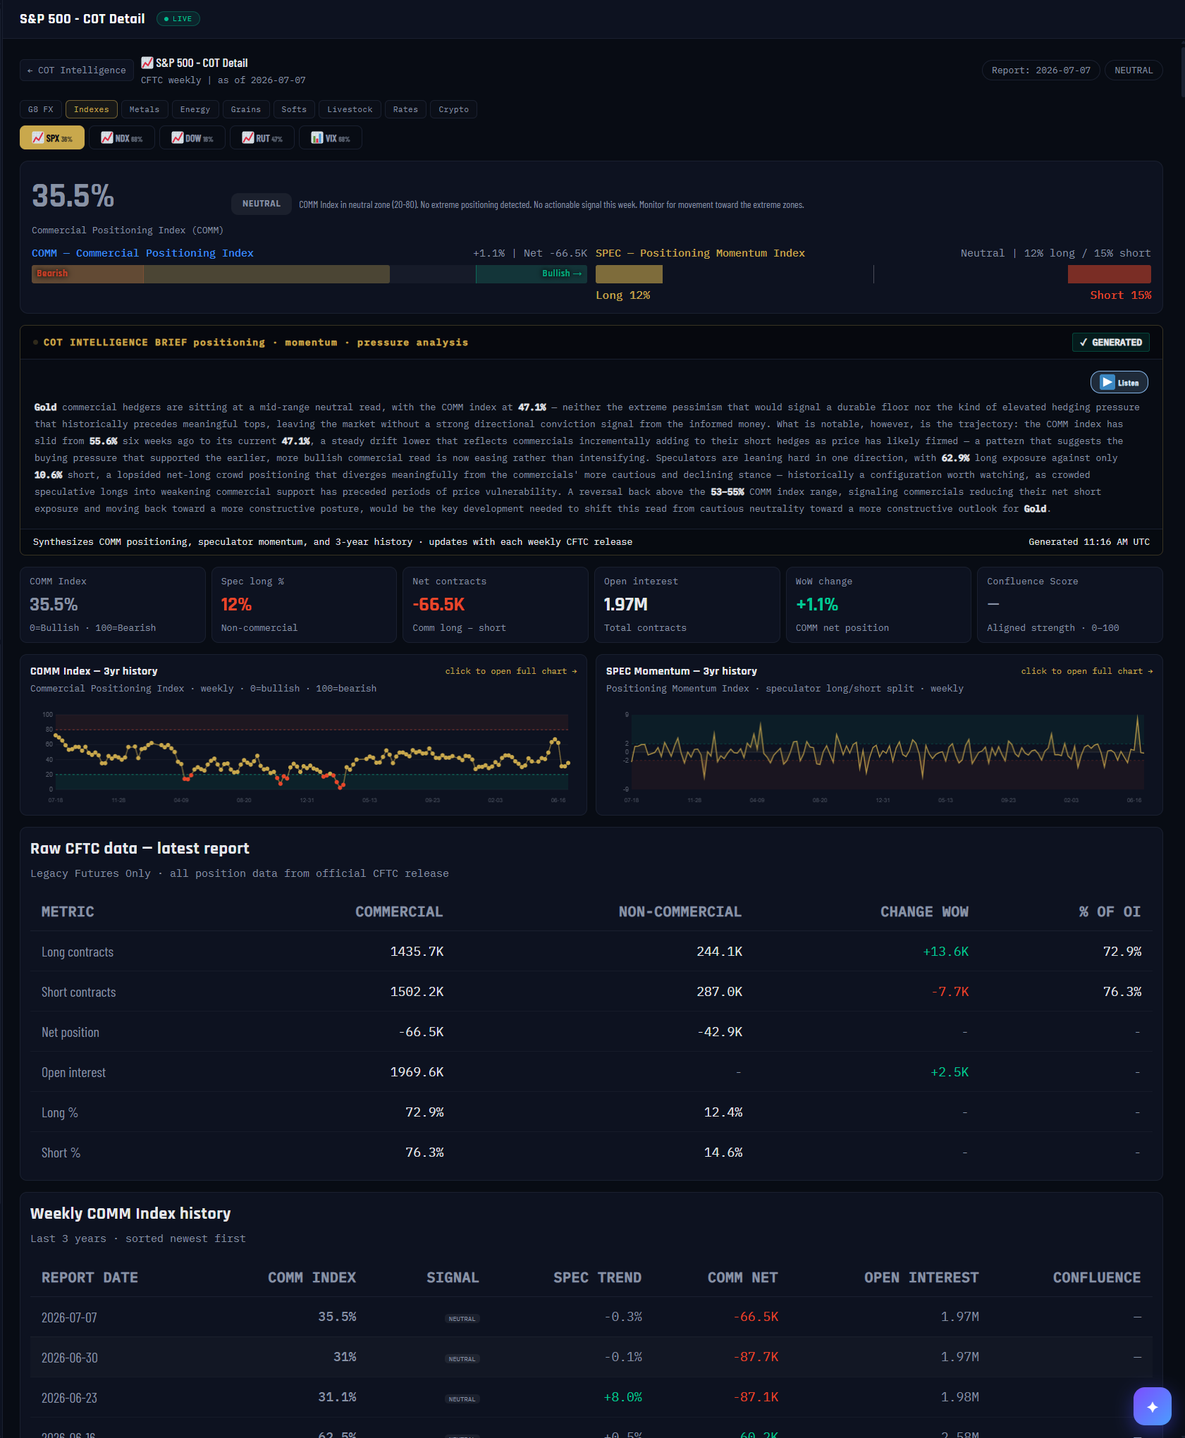Image resolution: width=1185 pixels, height=1438 pixels.
Task: Switch to the Livestock category tab
Action: click(350, 109)
